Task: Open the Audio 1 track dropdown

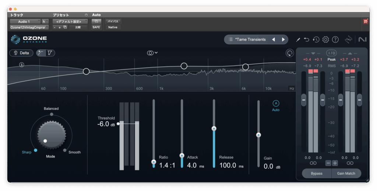Action: coord(25,21)
